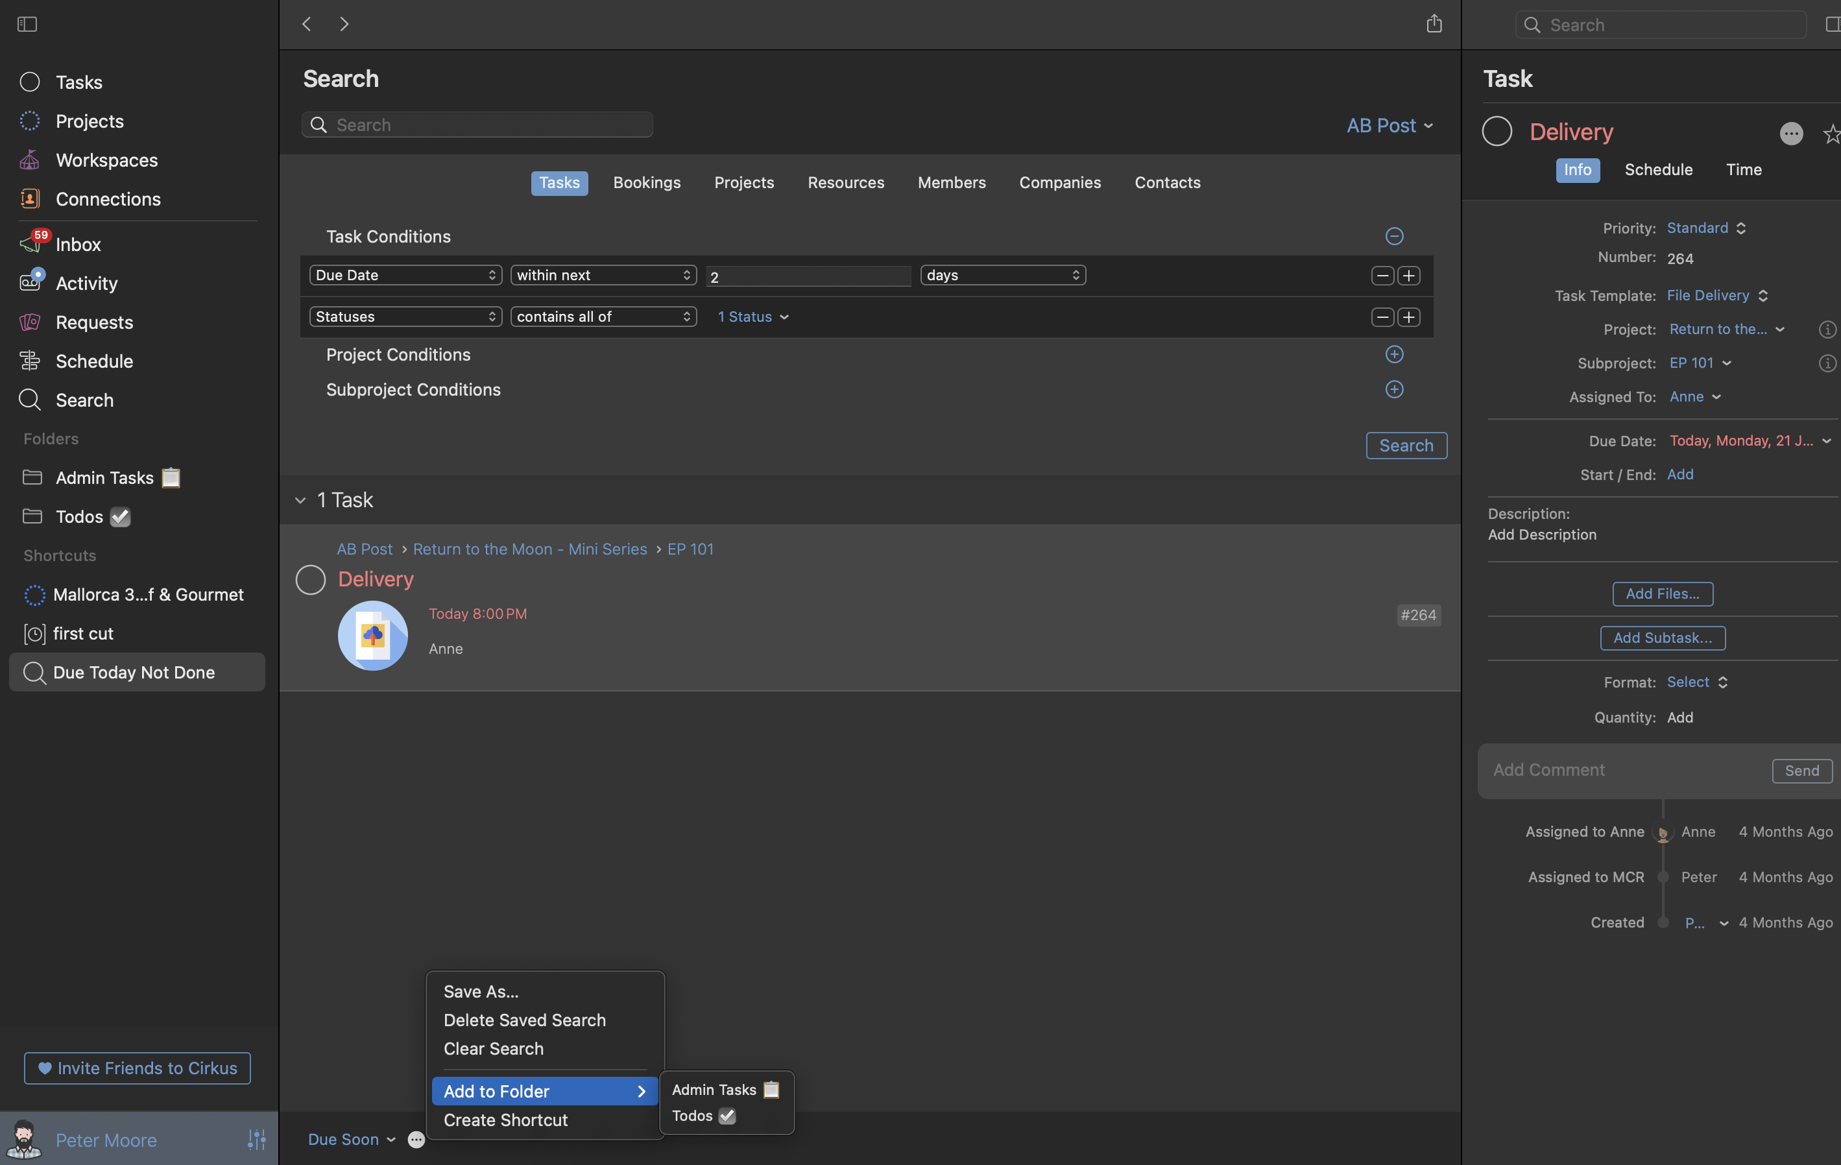The width and height of the screenshot is (1841, 1165).
Task: Toggle the left sidebar icon
Action: [27, 25]
